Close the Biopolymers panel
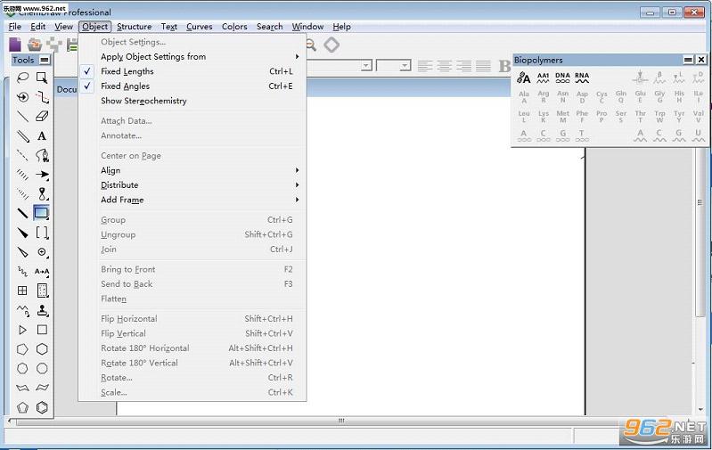Screen dimensions: 712x450 pos(701,60)
